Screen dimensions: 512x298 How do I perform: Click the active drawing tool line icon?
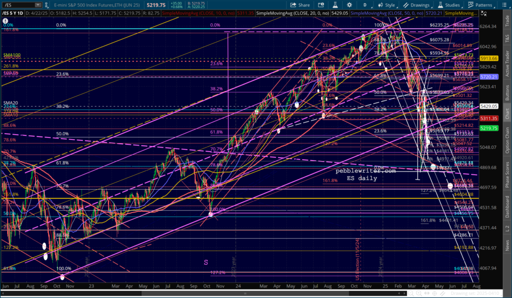[443, 293]
